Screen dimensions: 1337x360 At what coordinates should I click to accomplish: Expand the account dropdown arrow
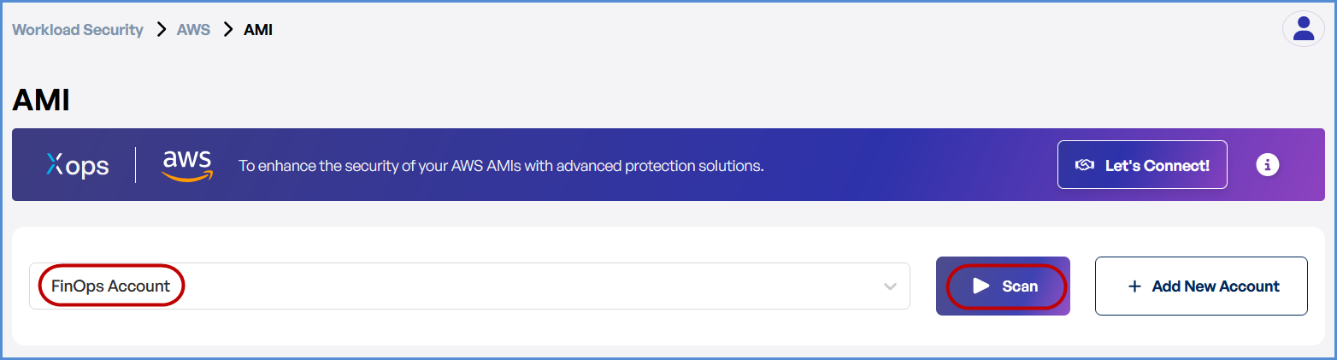tap(890, 286)
